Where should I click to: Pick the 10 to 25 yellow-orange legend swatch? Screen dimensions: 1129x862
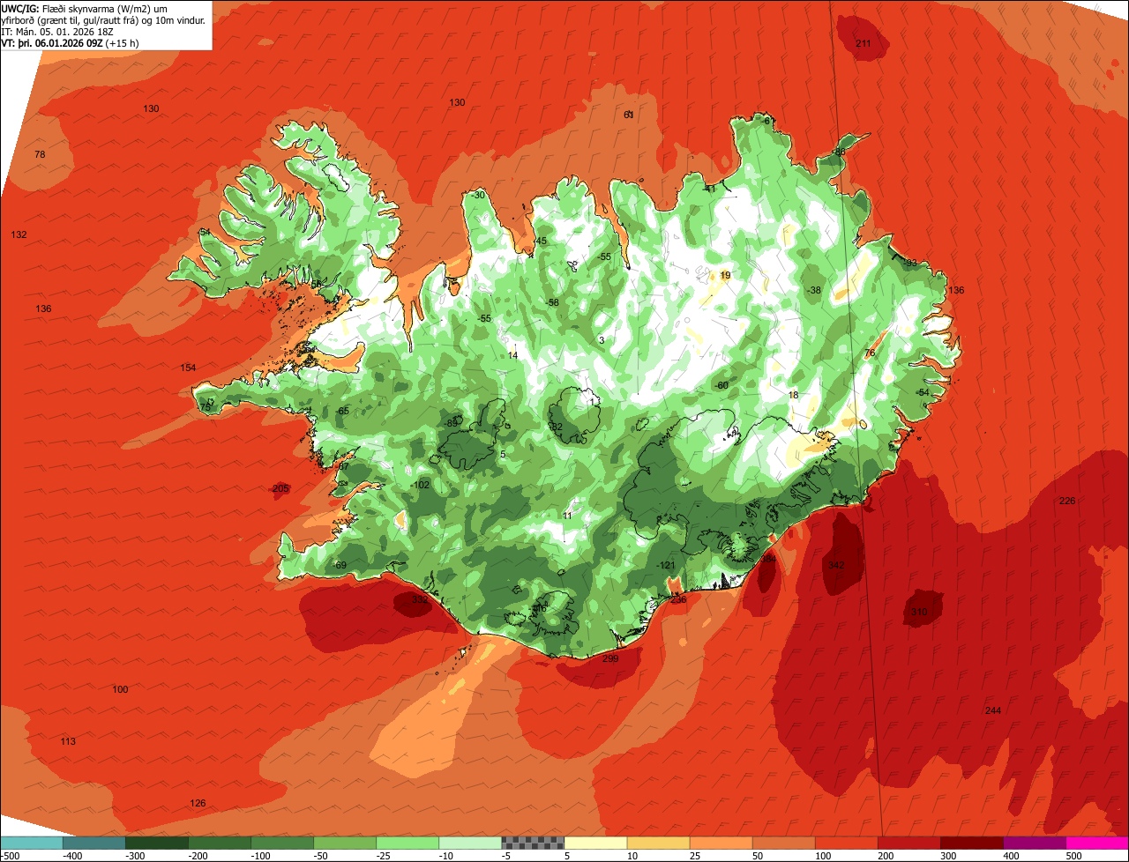(x=658, y=843)
